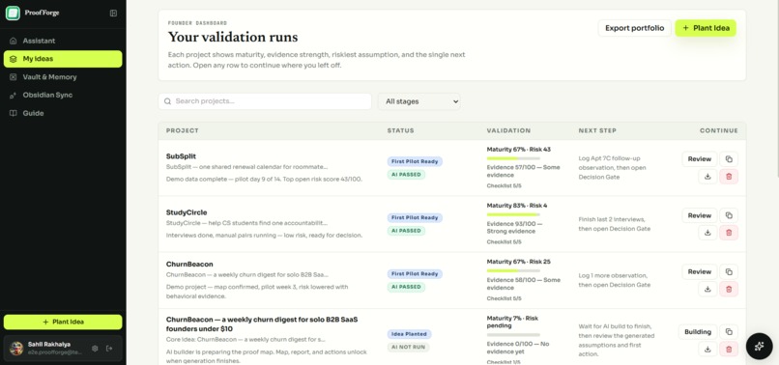The image size is (779, 365).
Task: Open the StudyCircle project title
Action: pyautogui.click(x=187, y=212)
